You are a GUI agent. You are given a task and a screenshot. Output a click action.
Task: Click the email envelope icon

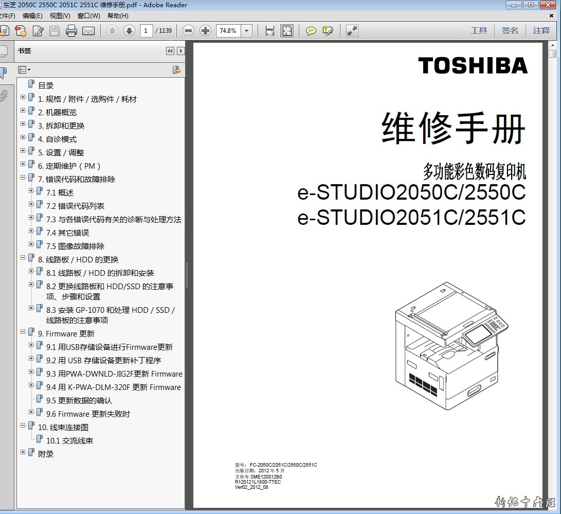coord(88,31)
